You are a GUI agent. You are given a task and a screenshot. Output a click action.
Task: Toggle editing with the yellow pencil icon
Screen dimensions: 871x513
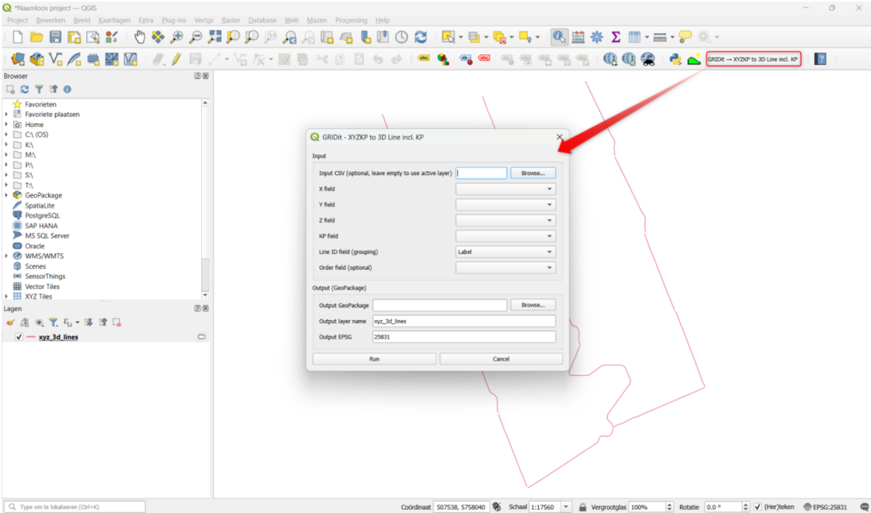click(x=176, y=59)
